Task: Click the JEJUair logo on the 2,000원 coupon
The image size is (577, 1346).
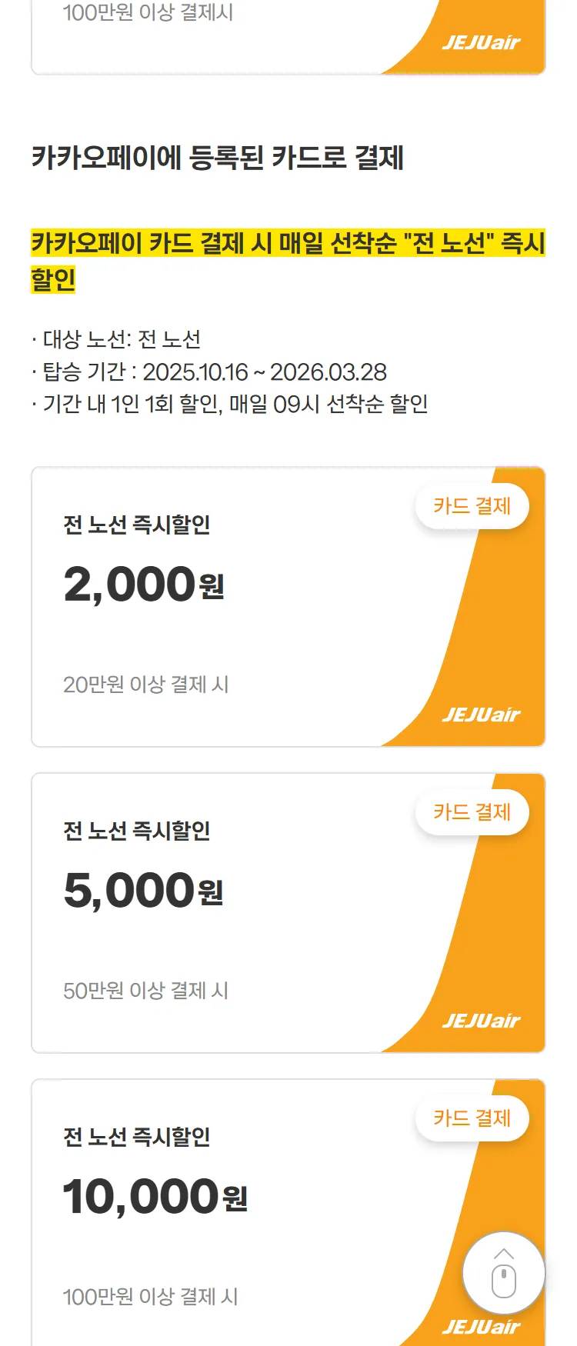Action: pos(482,715)
